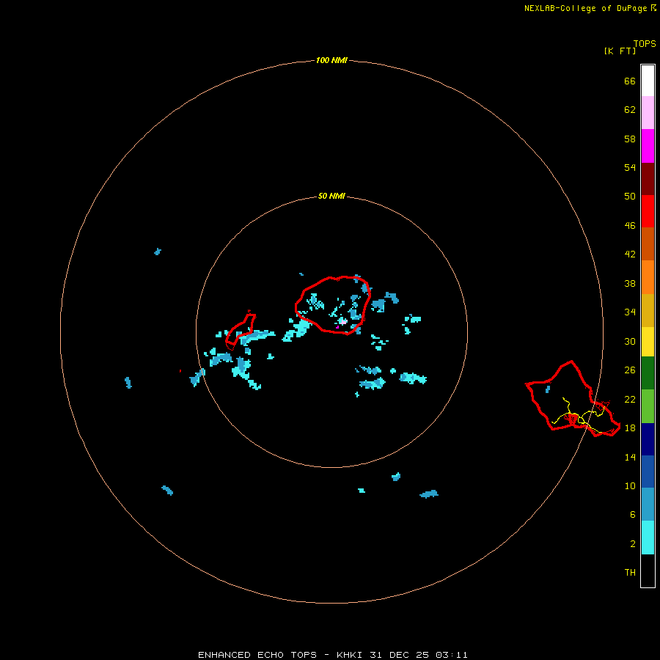Click the dark red 54 kft legend swatch
Screen dimensions: 660x660
click(648, 178)
